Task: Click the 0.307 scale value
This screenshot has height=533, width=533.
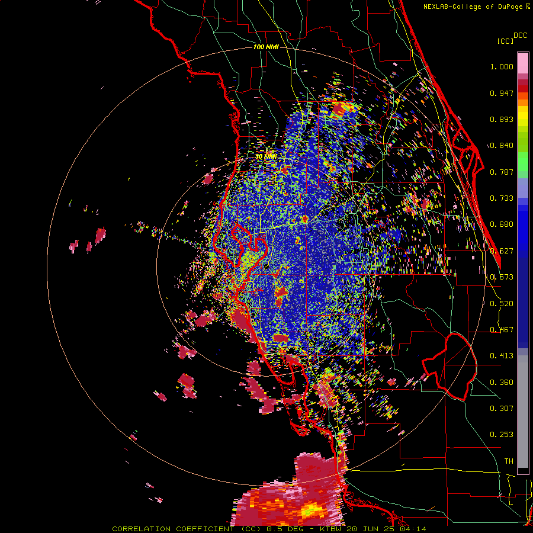Action: (502, 408)
